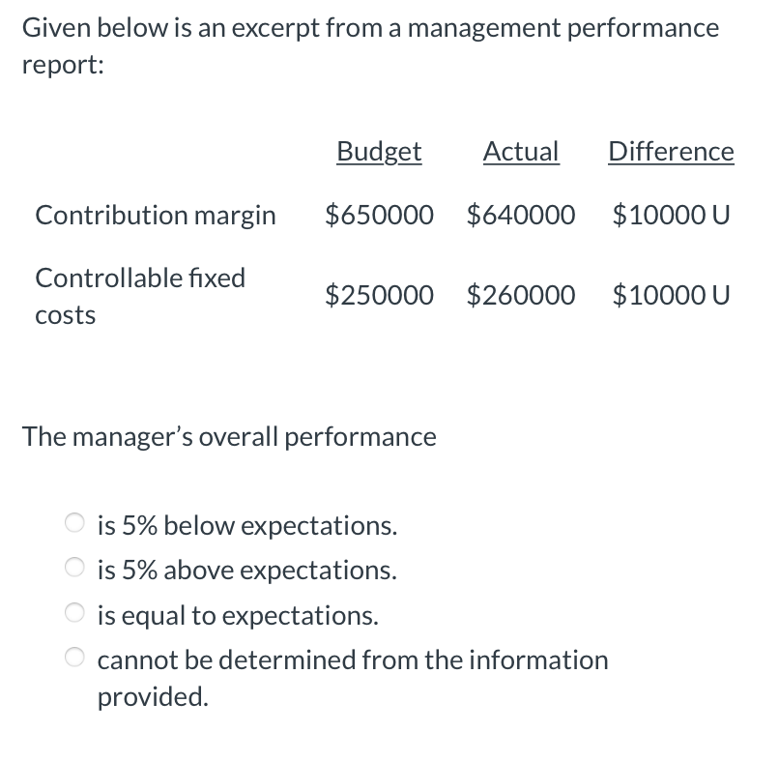
Task: Click the text "cannot be determined from the information"
Action: click(x=353, y=660)
